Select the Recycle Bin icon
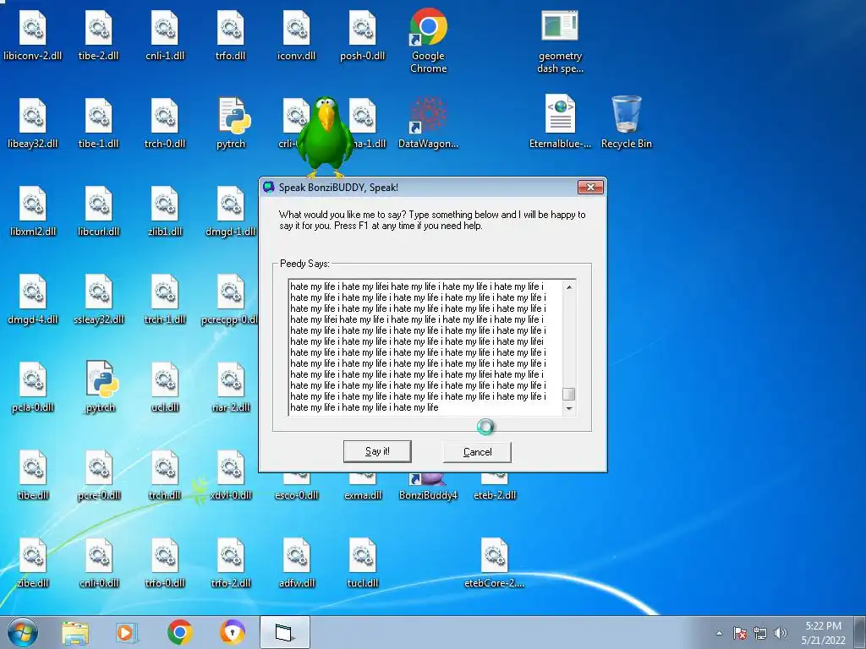 point(627,123)
